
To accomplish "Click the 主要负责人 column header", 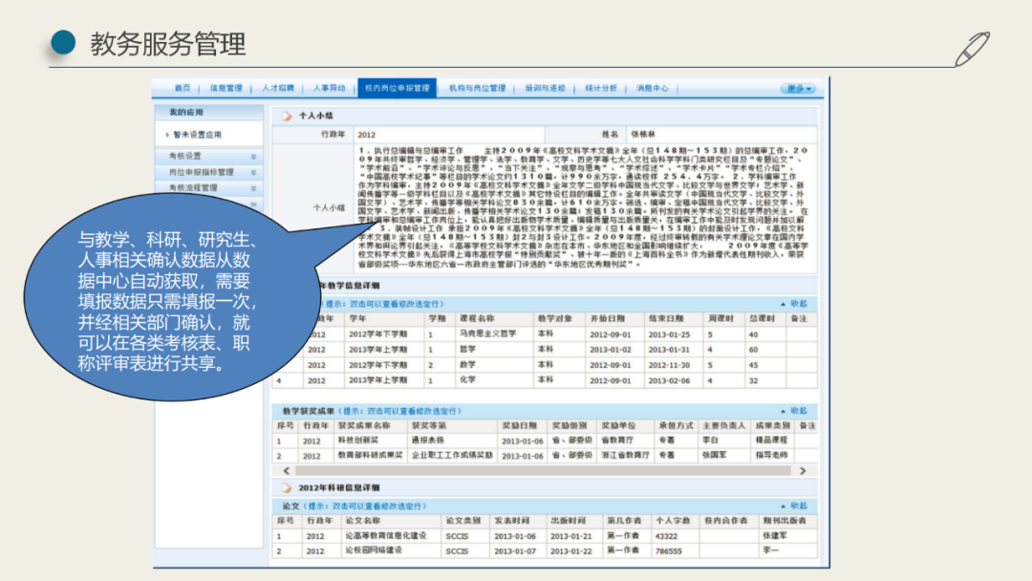I will click(x=723, y=426).
